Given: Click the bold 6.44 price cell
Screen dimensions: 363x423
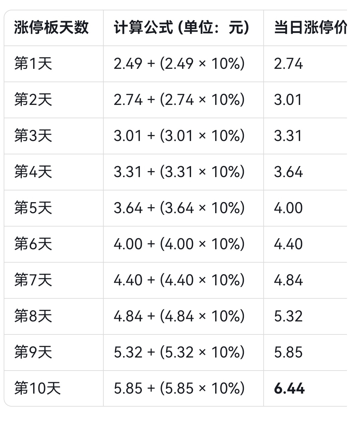Looking at the screenshot, I should (x=289, y=389).
